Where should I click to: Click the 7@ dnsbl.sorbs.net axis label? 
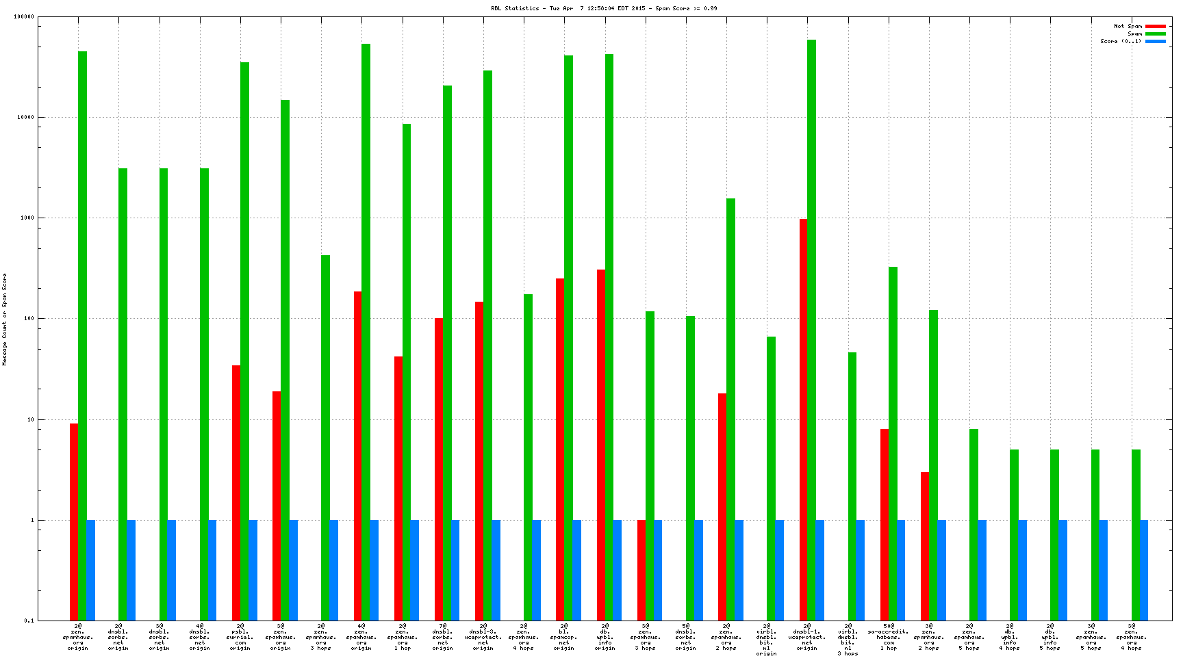pos(443,637)
